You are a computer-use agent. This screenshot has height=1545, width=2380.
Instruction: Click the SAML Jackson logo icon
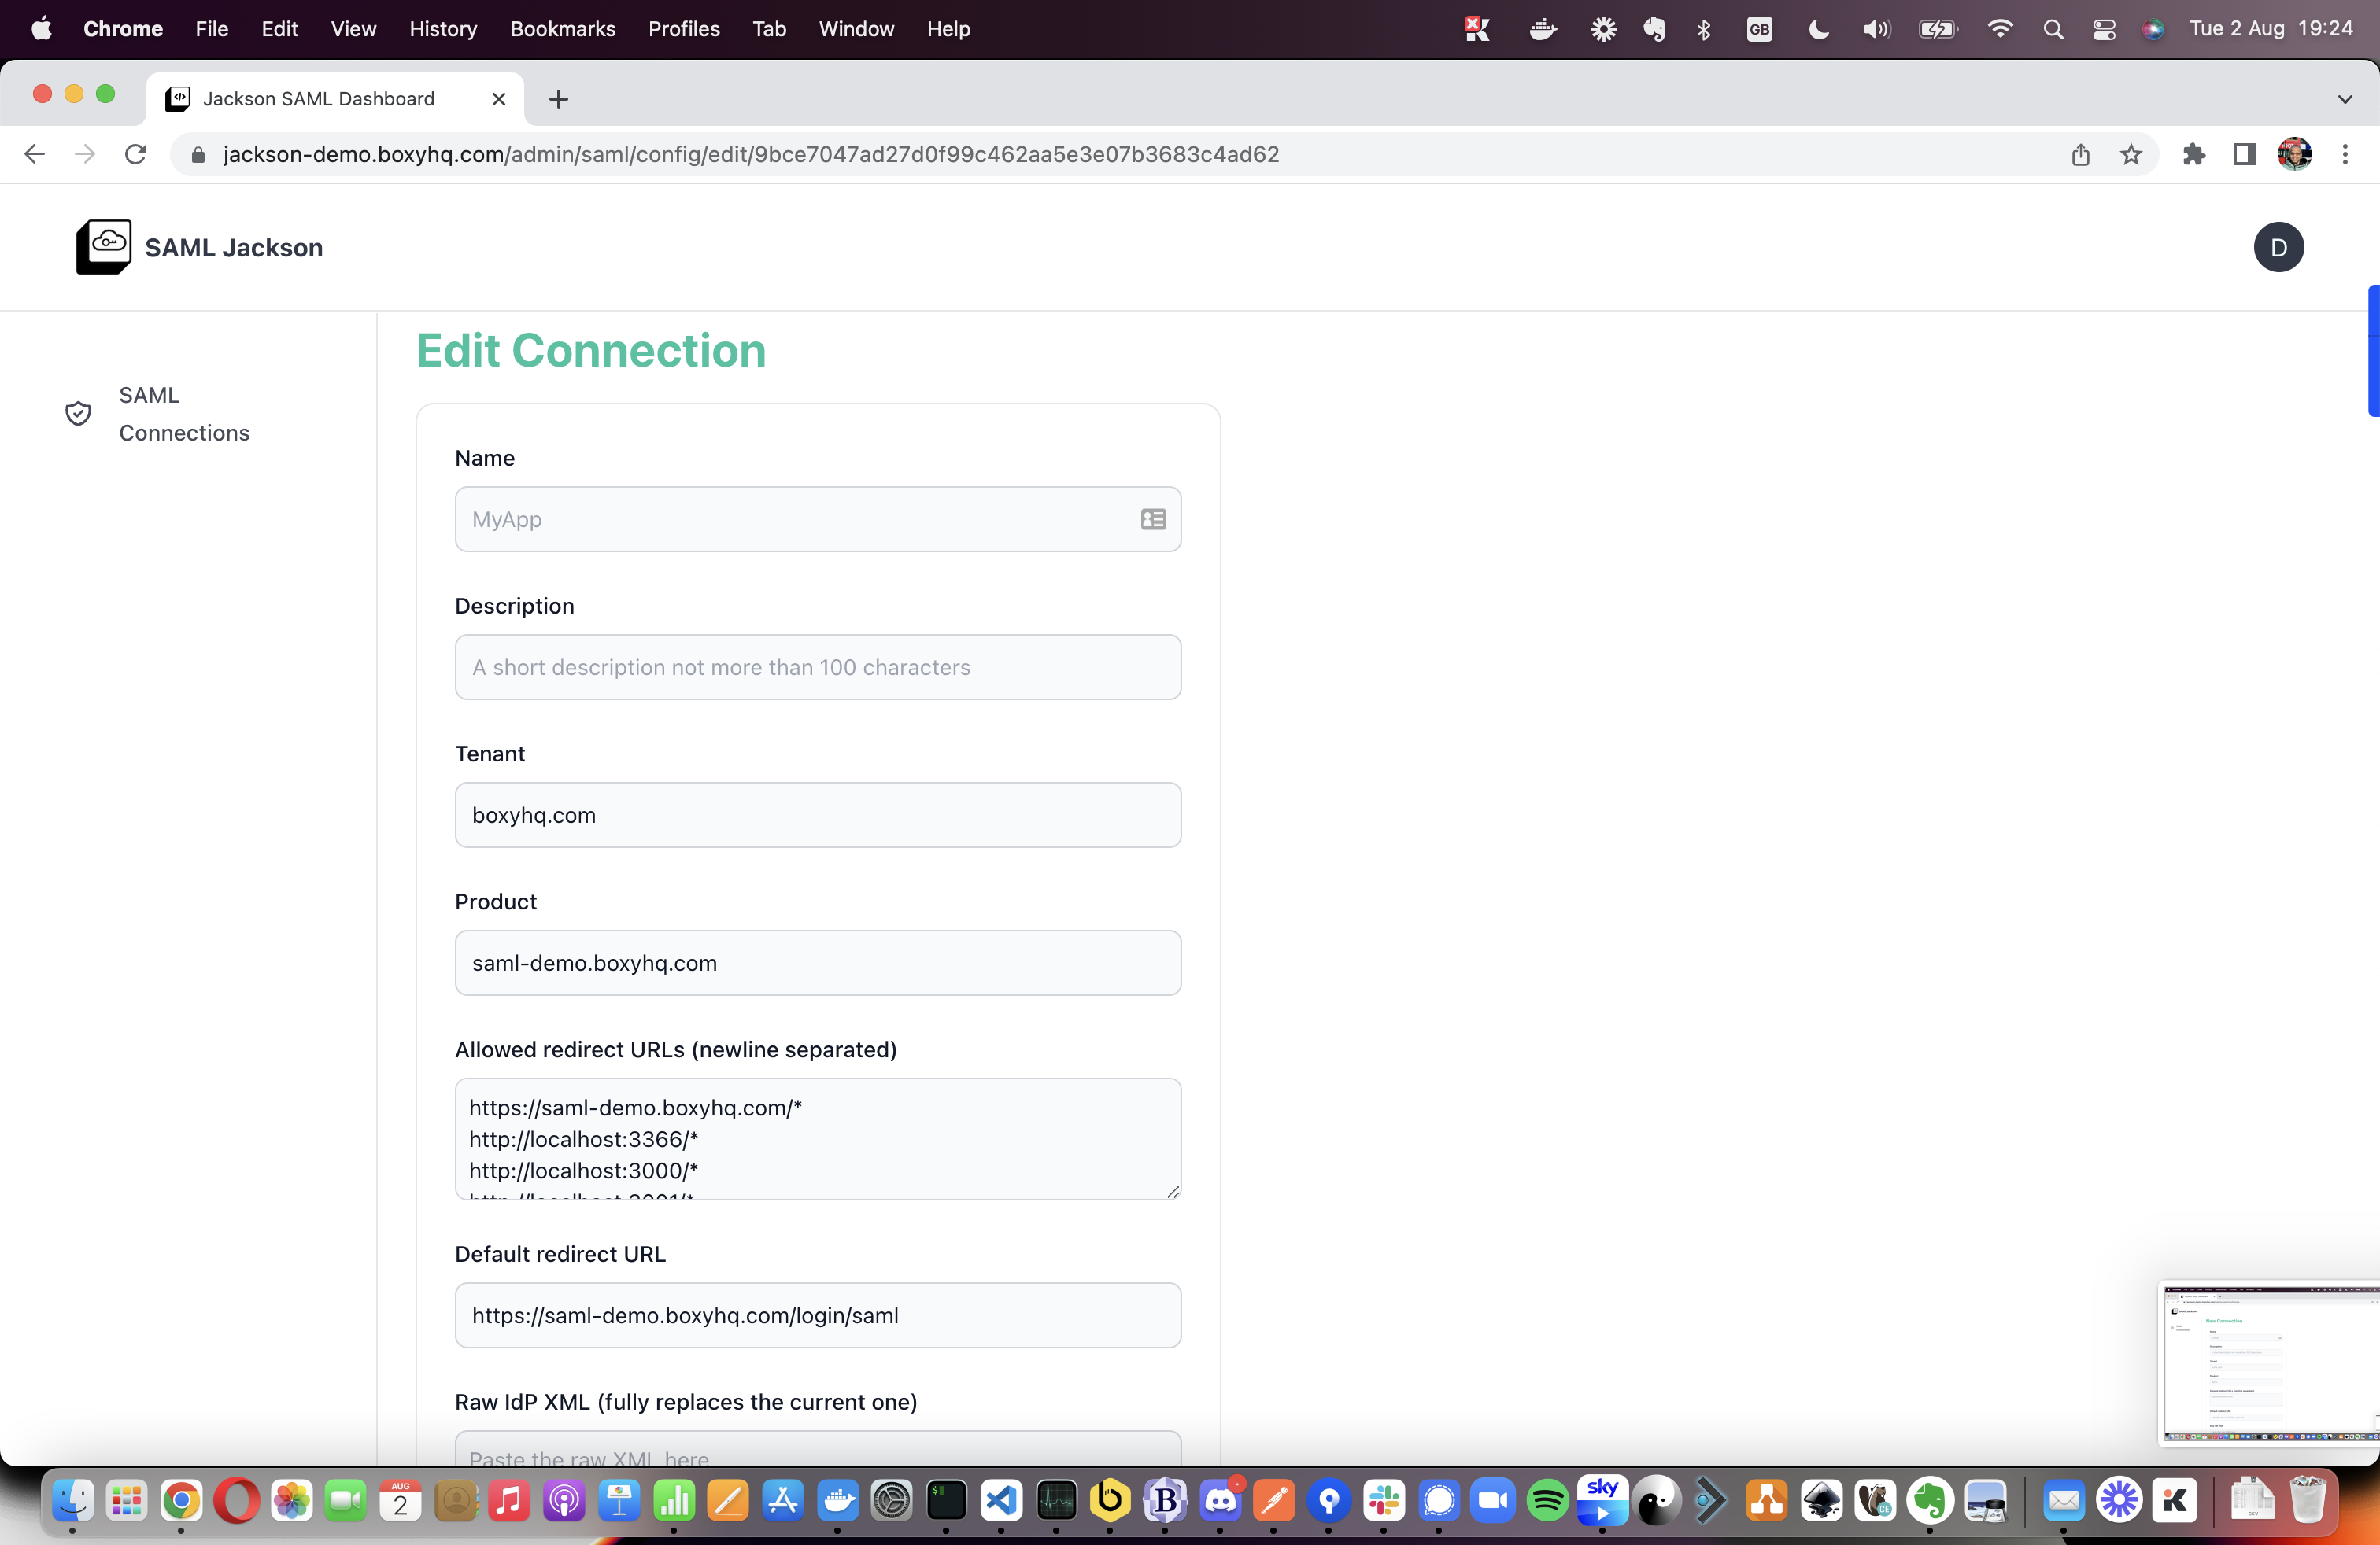103,247
